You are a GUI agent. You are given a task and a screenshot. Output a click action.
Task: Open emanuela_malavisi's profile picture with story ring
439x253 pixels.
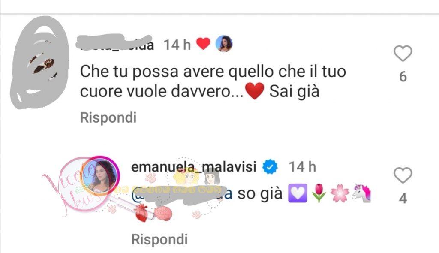[100, 176]
